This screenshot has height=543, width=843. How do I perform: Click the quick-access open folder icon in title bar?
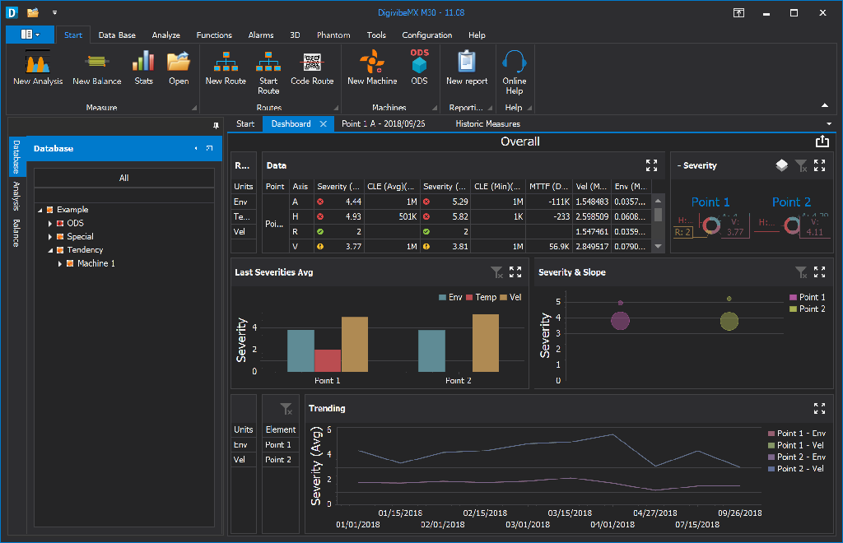pos(33,12)
